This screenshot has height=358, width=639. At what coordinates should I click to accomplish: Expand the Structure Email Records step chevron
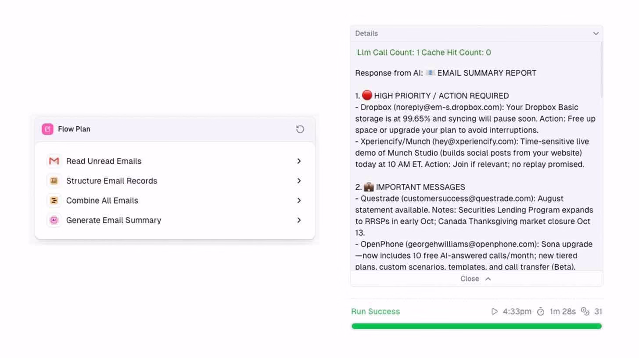coord(299,181)
